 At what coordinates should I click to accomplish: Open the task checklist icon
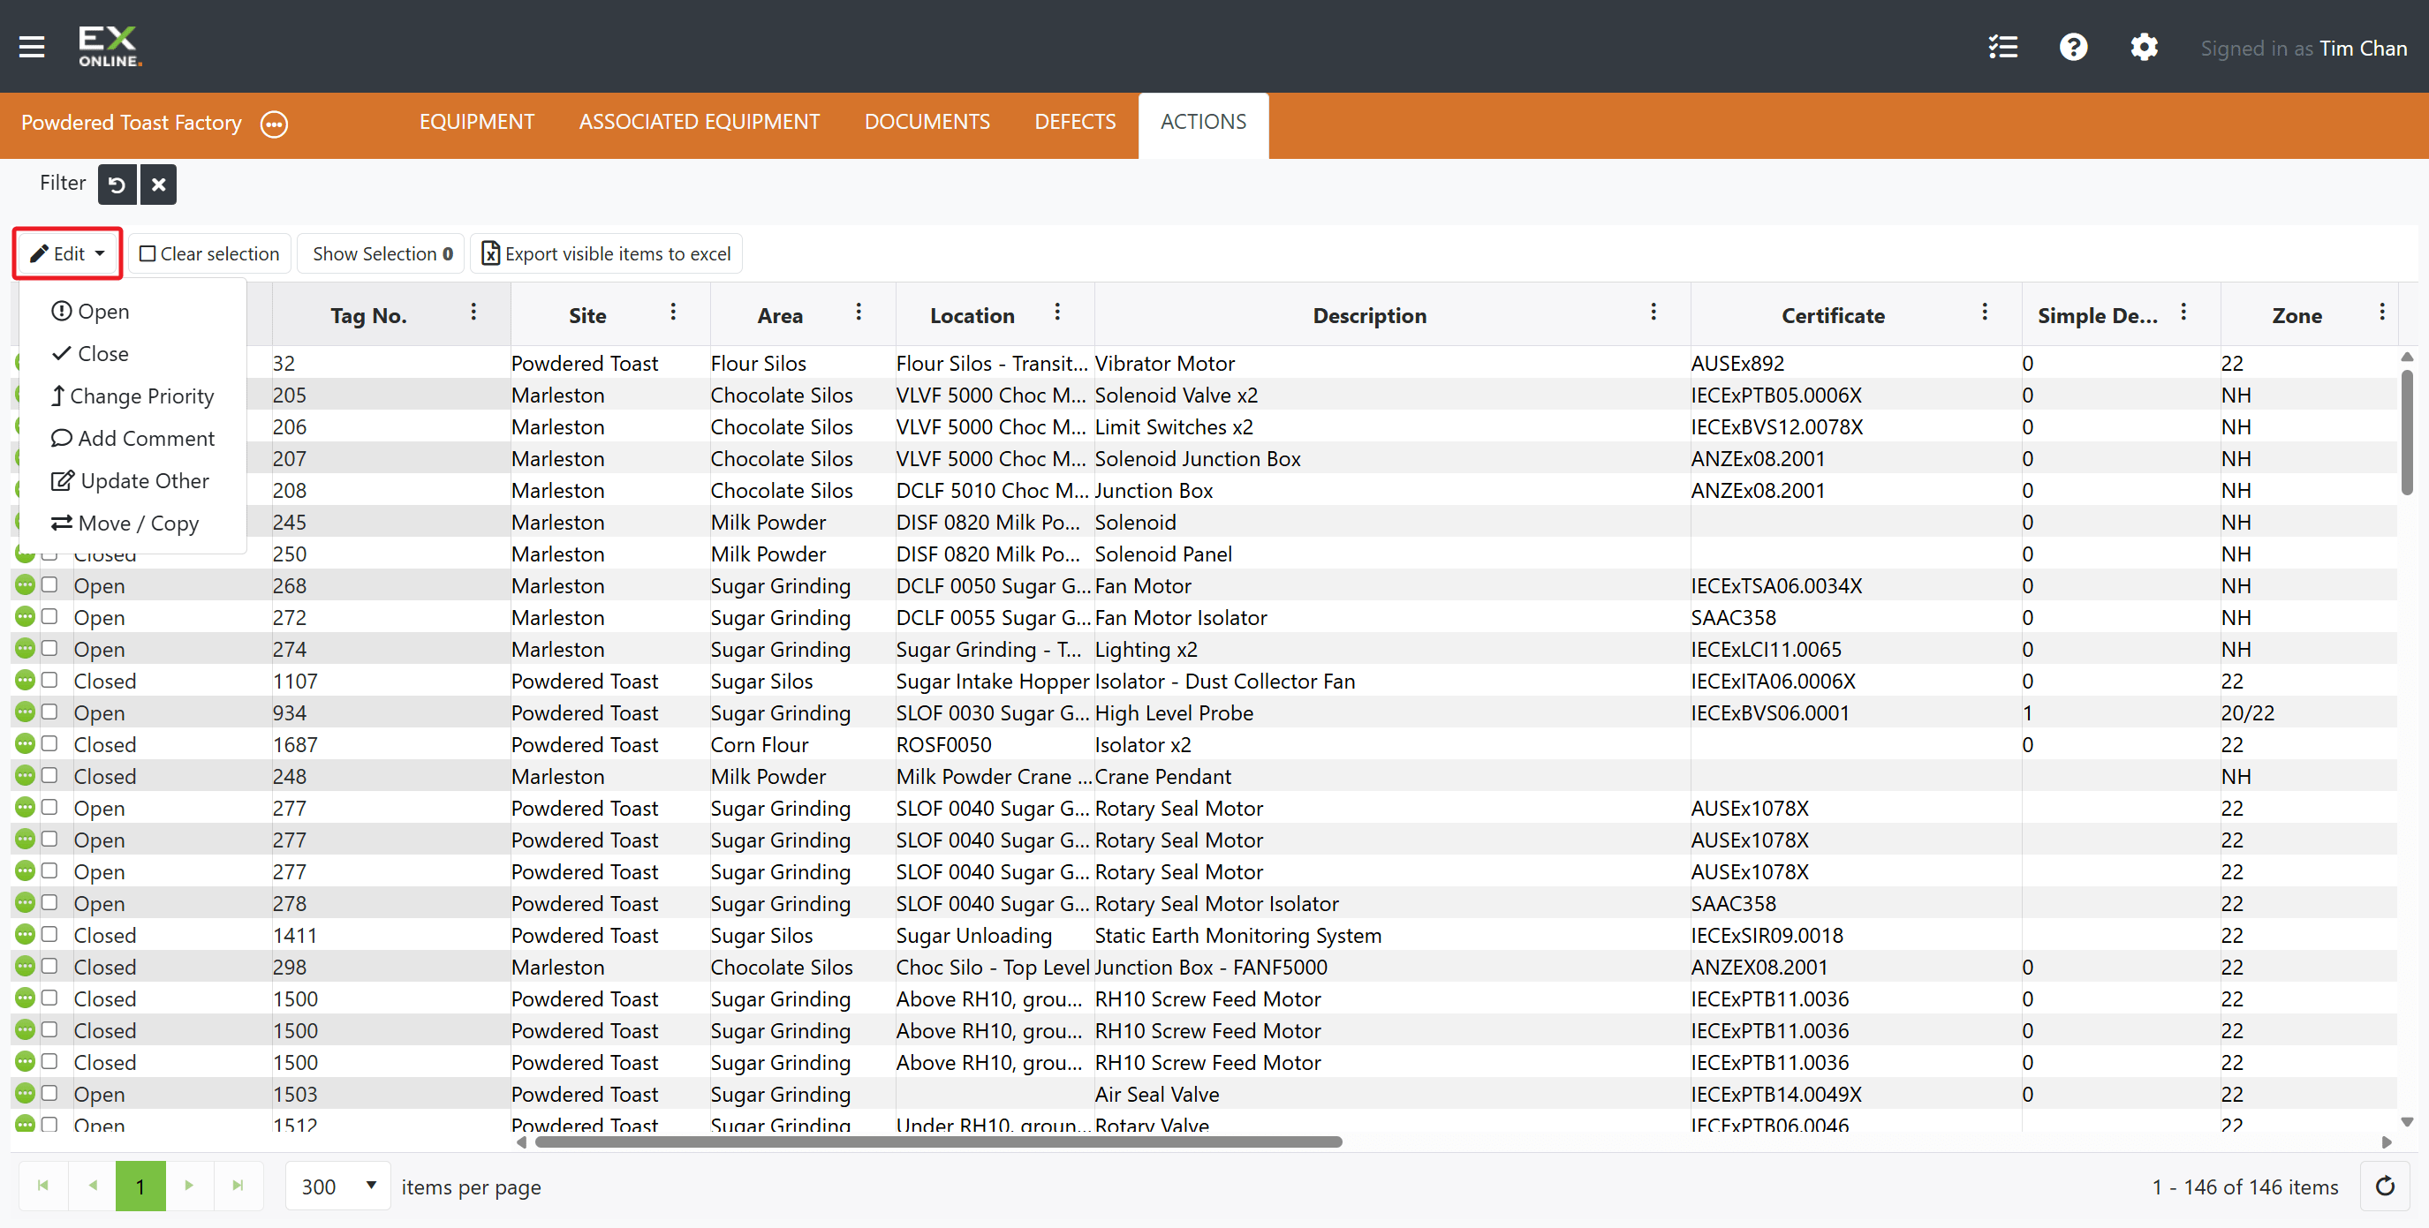coord(2002,47)
